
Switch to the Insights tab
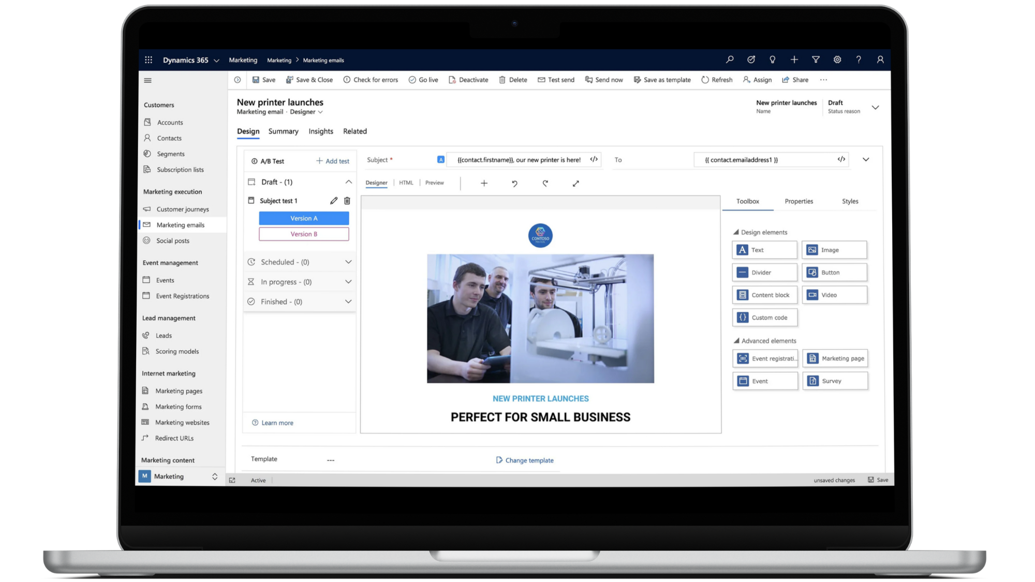[x=321, y=131]
